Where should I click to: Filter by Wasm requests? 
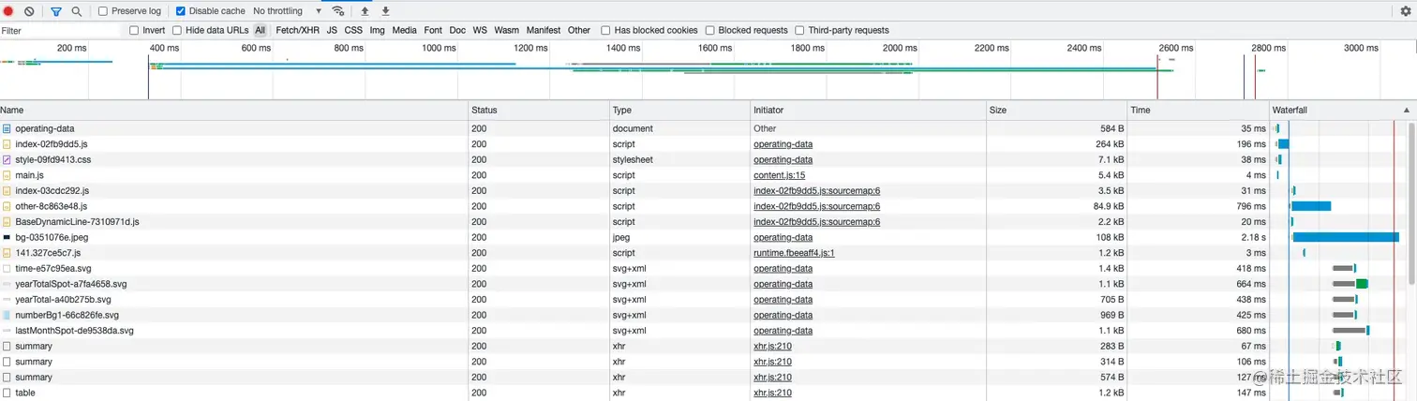pos(506,30)
